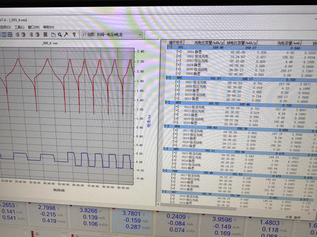Expand step 0005 恒流放电

pyautogui.click(x=179, y=69)
